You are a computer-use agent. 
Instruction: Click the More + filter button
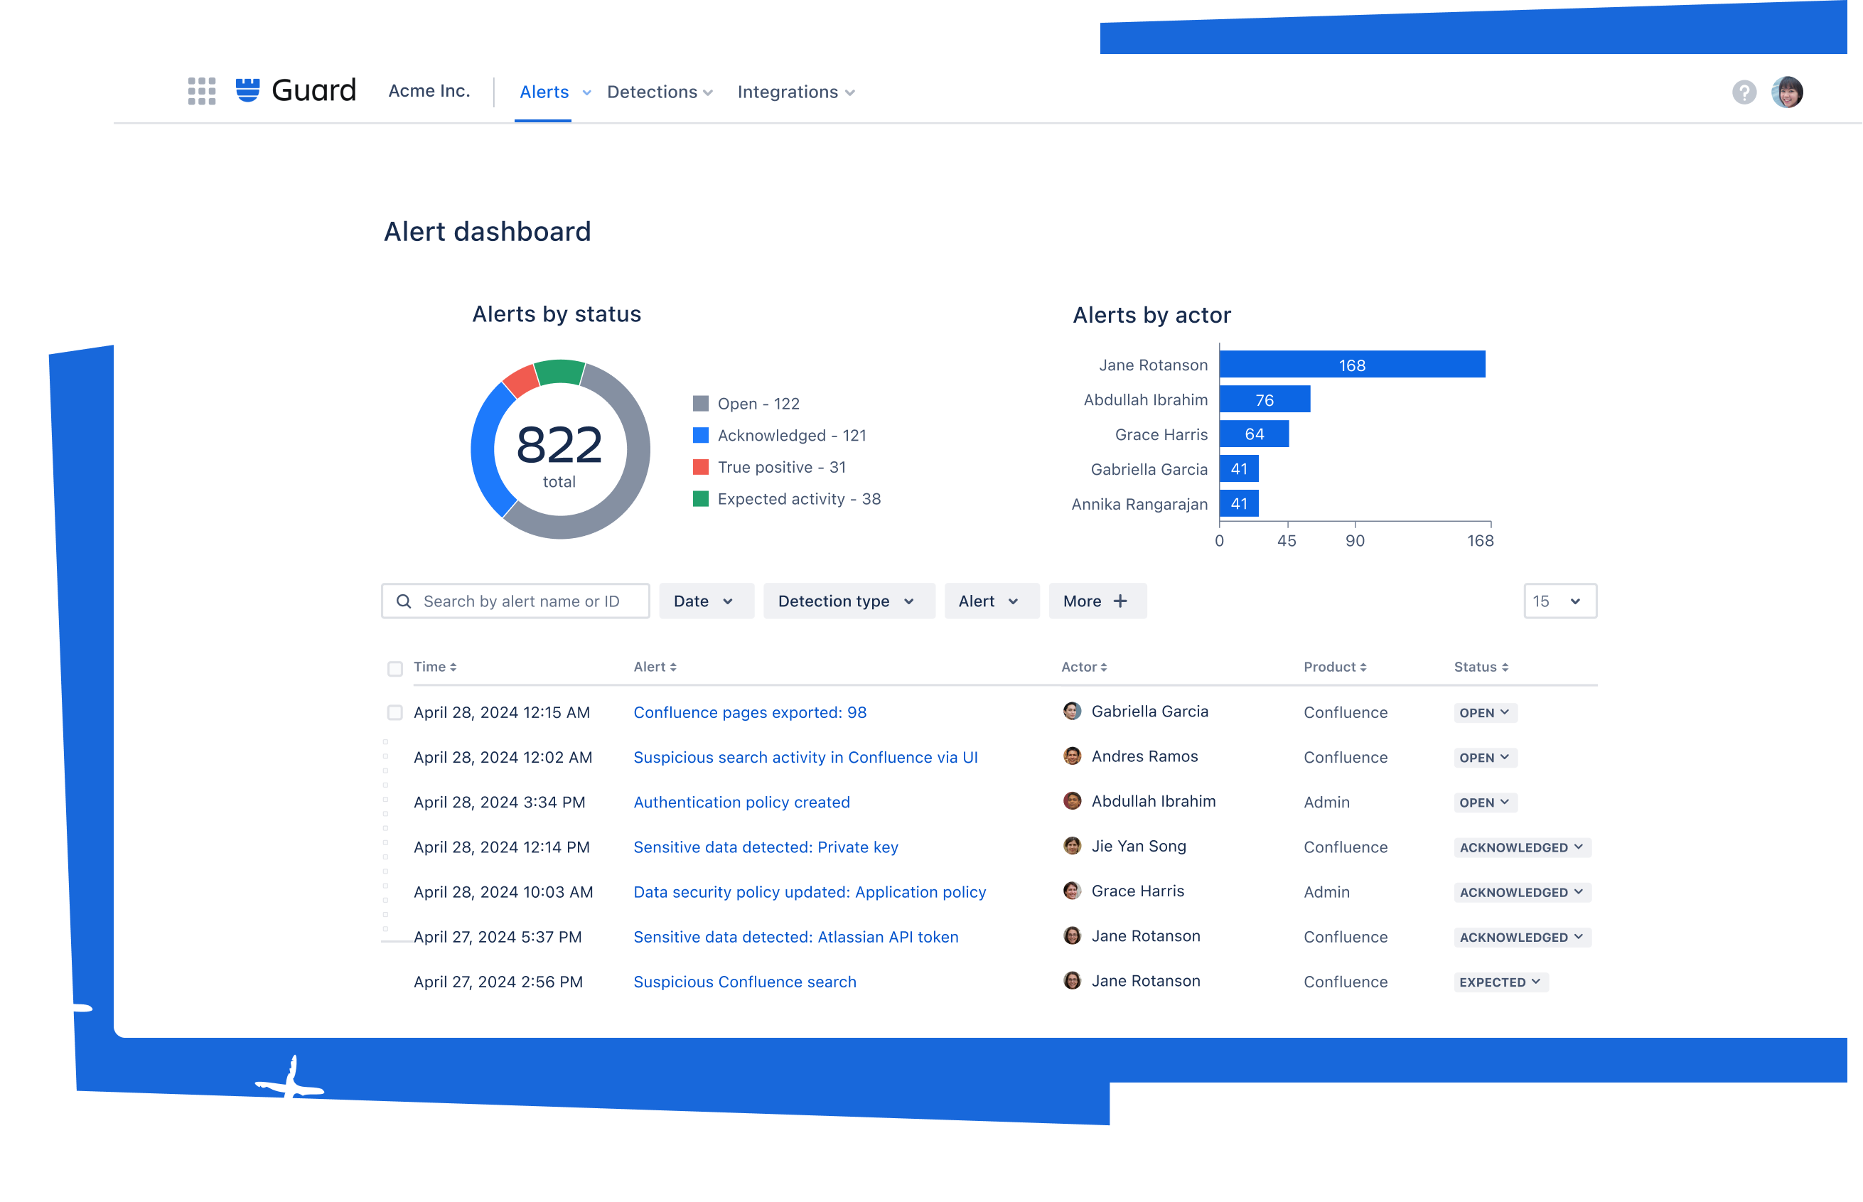point(1095,601)
